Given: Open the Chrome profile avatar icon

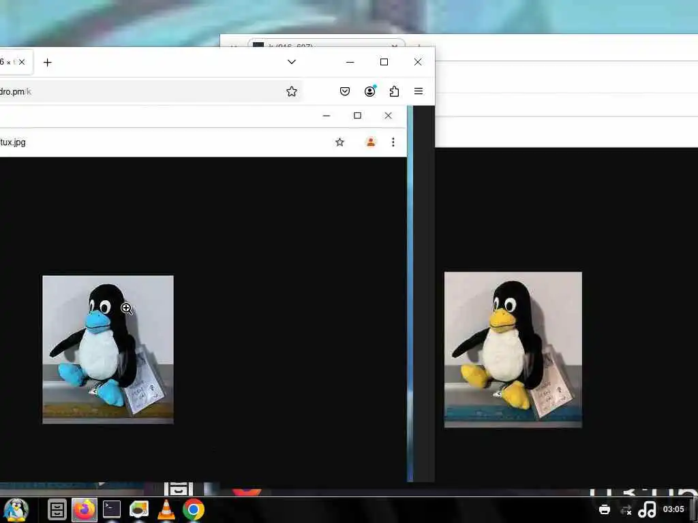Looking at the screenshot, I should click(x=370, y=142).
